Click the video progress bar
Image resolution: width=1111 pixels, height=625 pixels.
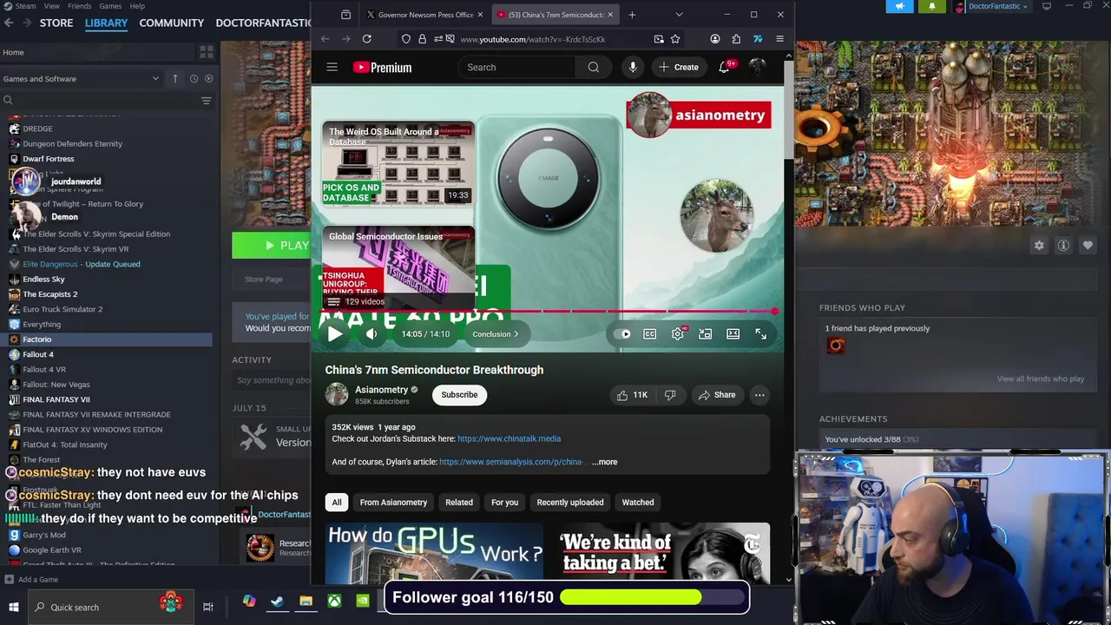click(547, 312)
